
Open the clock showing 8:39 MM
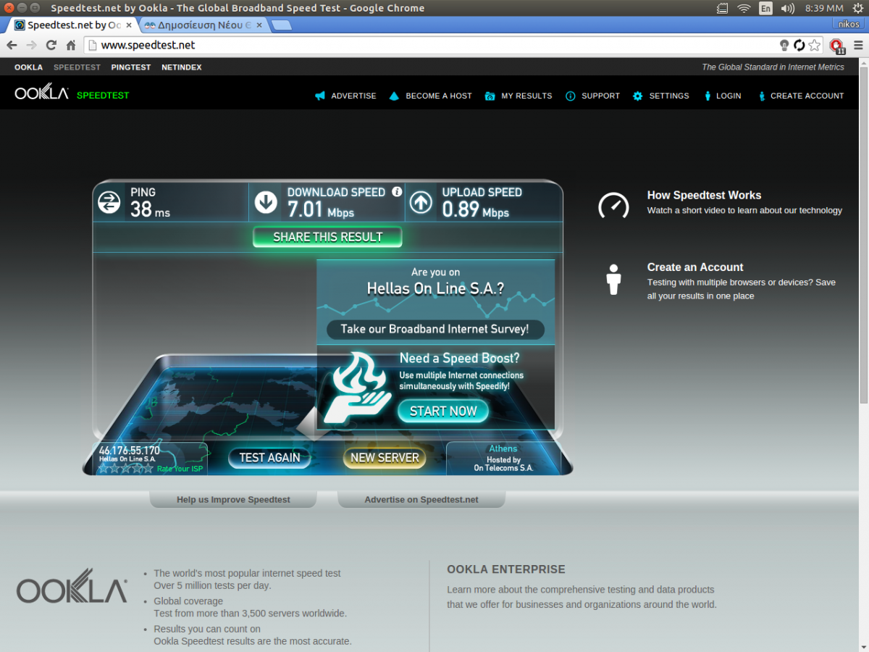[x=824, y=8]
